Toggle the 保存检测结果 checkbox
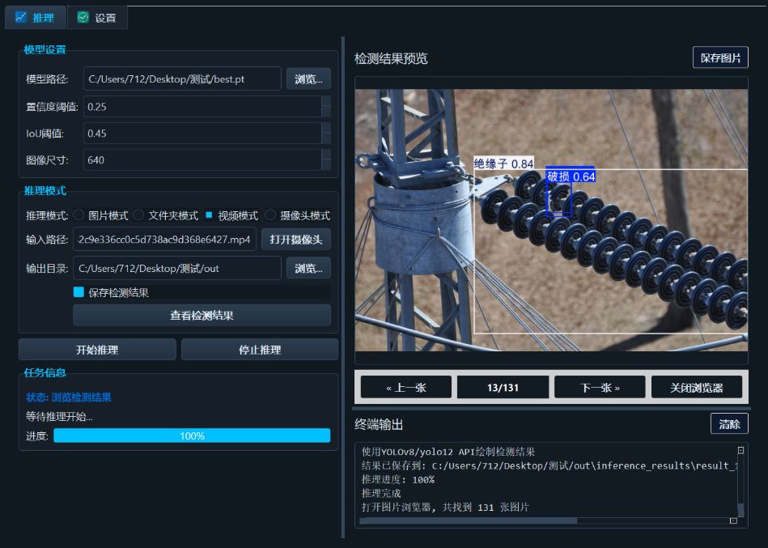The height and width of the screenshot is (548, 768). pyautogui.click(x=80, y=291)
